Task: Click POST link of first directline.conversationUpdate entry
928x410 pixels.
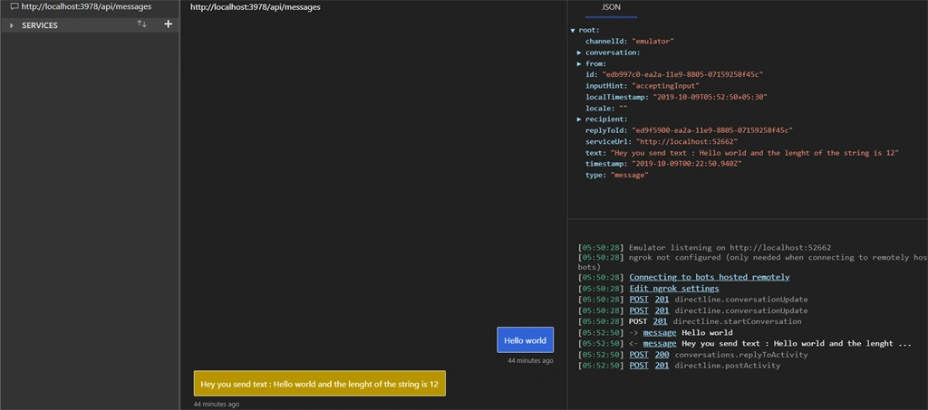Action: click(639, 300)
